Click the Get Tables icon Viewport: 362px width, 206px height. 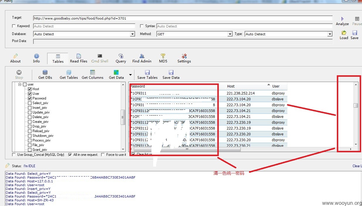tap(69, 72)
